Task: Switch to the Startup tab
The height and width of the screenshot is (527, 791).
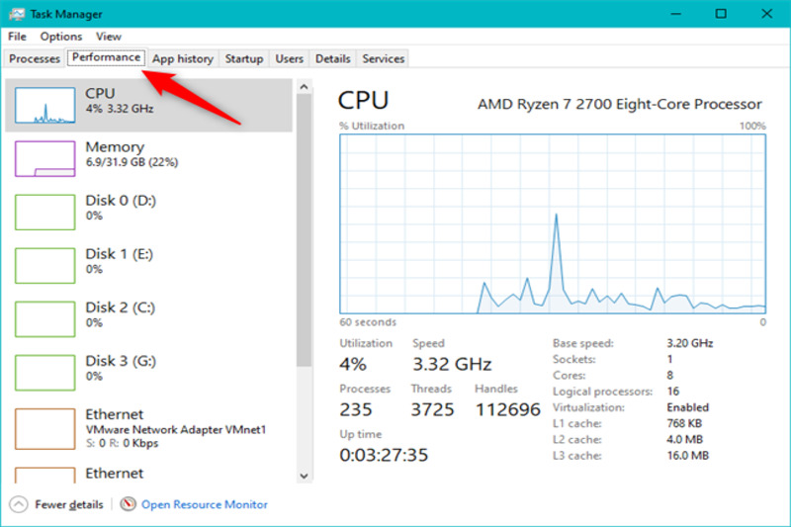Action: click(243, 59)
